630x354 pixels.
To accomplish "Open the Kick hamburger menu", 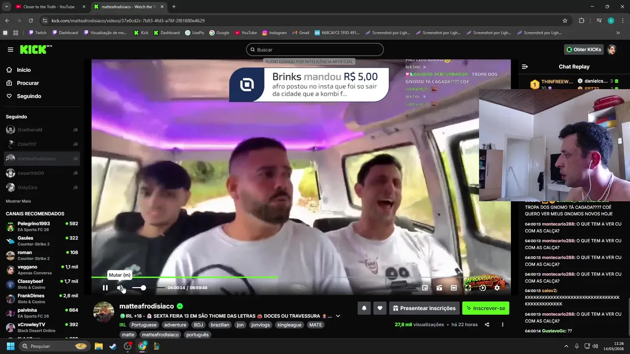I will click(10, 50).
